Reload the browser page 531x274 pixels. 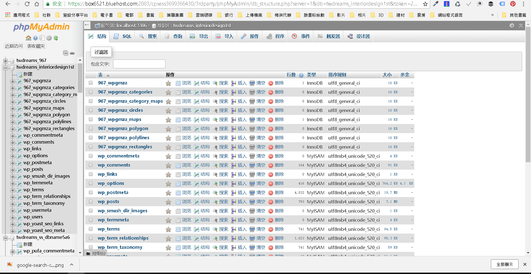click(x=27, y=4)
